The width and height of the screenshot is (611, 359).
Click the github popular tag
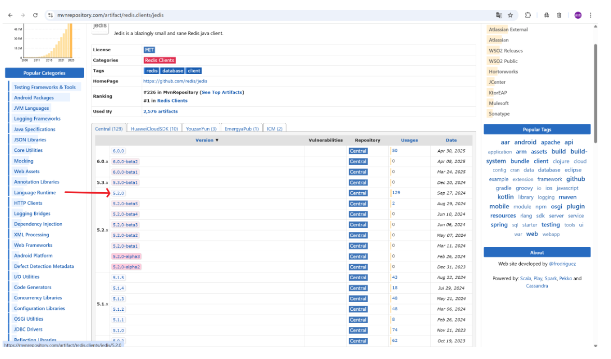click(576, 179)
